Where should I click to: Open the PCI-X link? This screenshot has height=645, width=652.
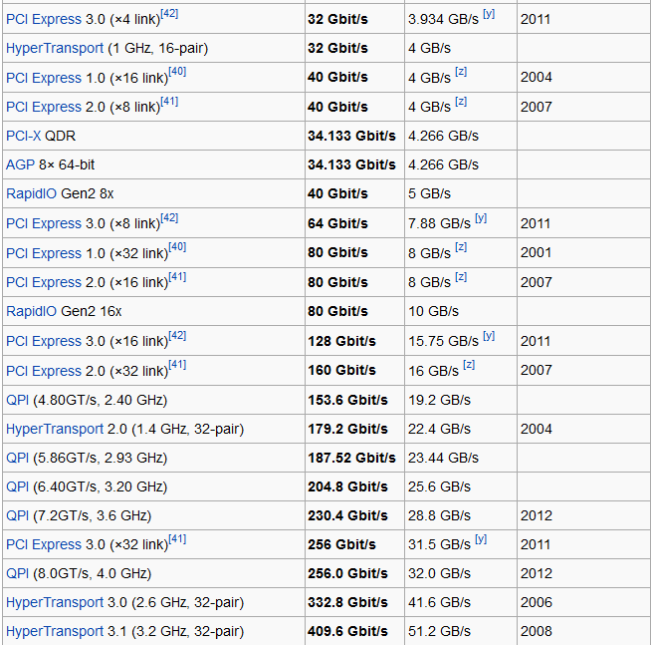click(x=23, y=136)
